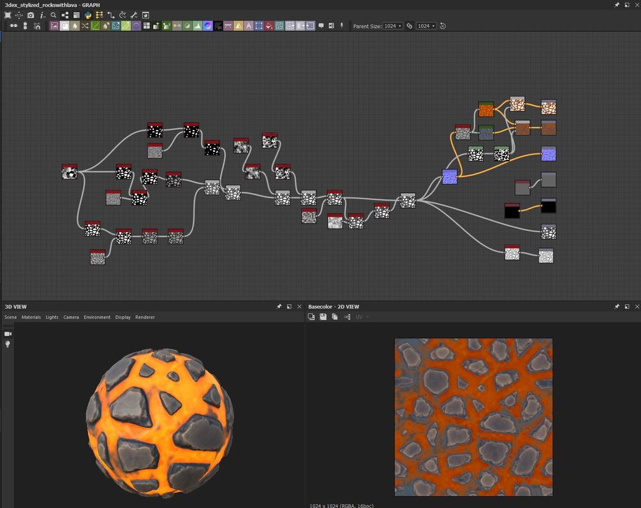Click the Python scripting icon
Image resolution: width=641 pixels, height=508 pixels.
88,15
